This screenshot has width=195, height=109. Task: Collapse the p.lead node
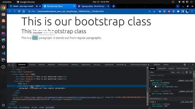pos(15,81)
